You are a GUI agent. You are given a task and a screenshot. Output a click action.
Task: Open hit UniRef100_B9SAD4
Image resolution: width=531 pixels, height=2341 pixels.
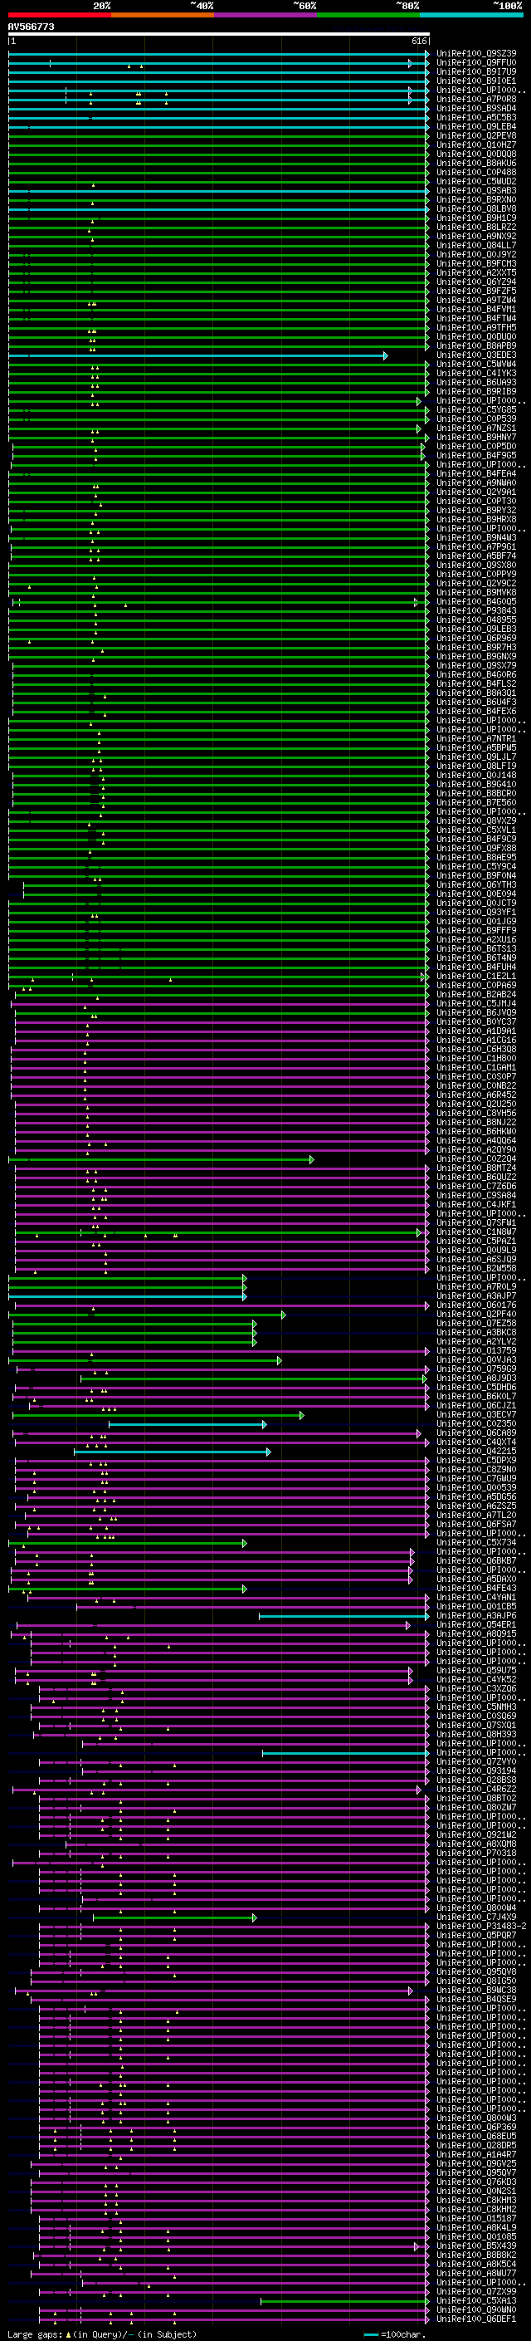pyautogui.click(x=476, y=108)
